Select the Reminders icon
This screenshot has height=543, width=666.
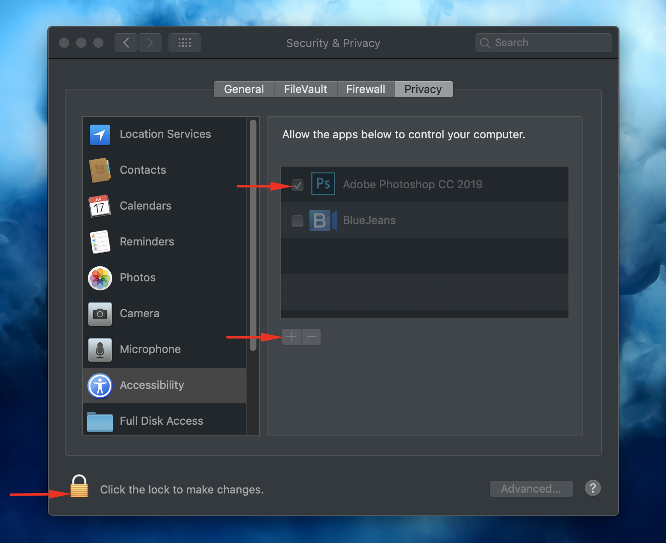[100, 242]
